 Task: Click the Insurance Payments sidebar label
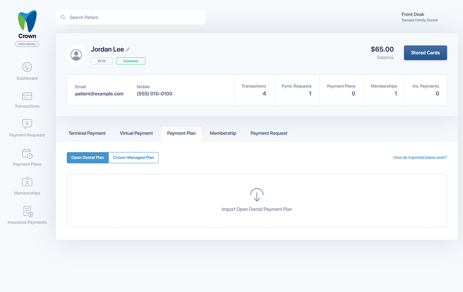27,222
